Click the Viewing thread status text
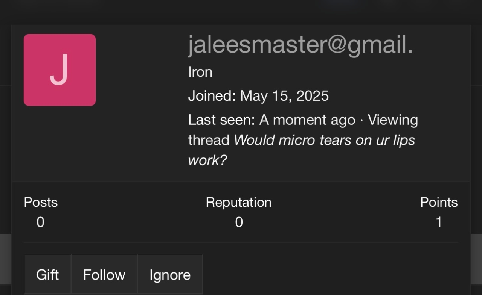Viewport: 482px width, 295px height. 393,120
